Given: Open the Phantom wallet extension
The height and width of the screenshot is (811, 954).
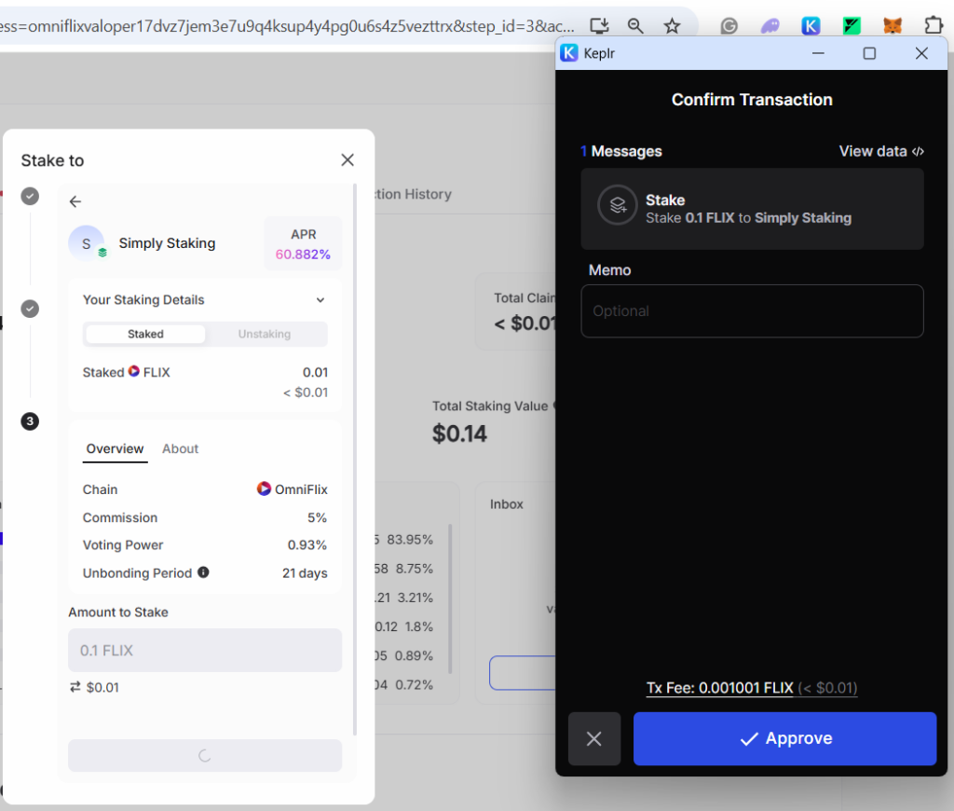Looking at the screenshot, I should point(770,26).
